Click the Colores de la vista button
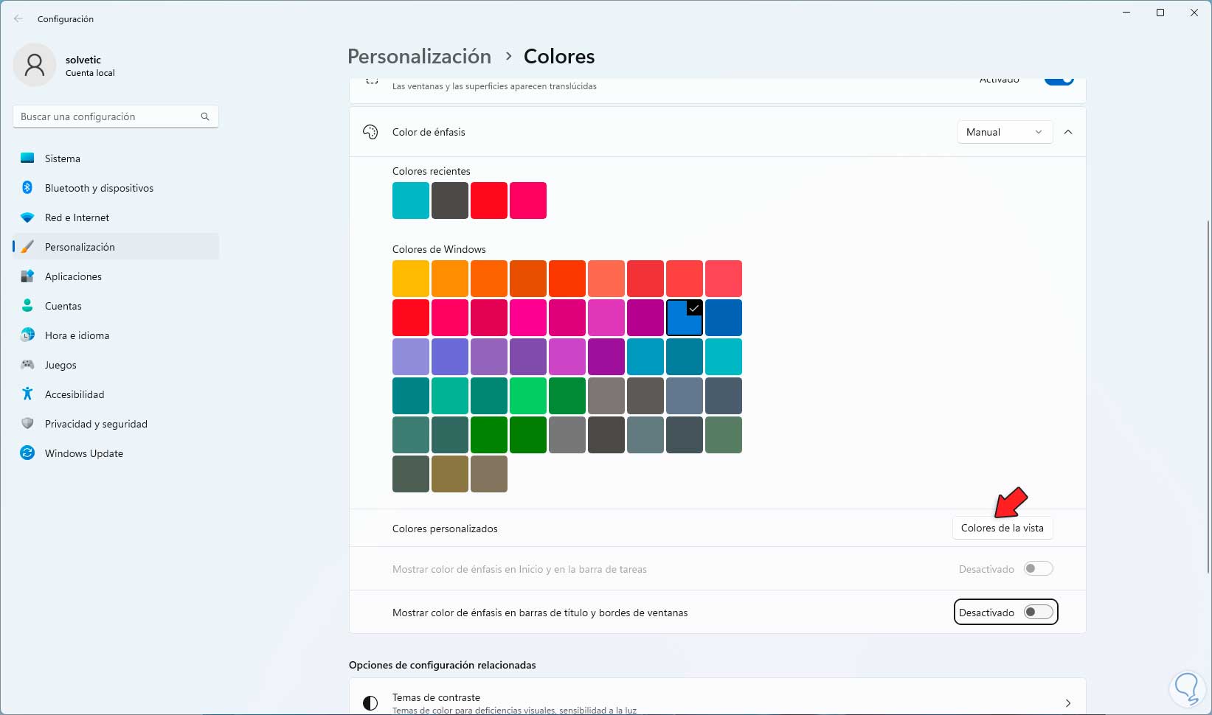 click(x=1002, y=528)
